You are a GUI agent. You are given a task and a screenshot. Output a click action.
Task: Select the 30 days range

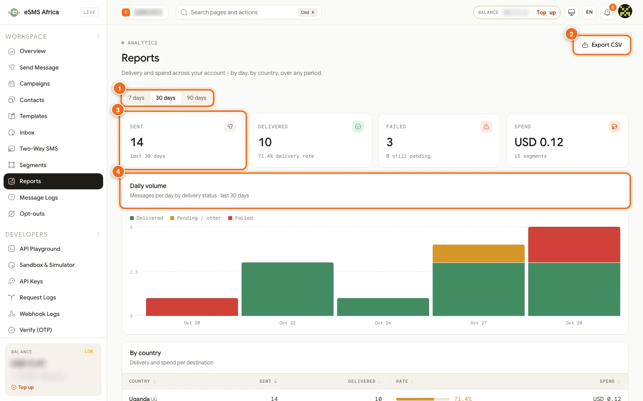tap(166, 98)
